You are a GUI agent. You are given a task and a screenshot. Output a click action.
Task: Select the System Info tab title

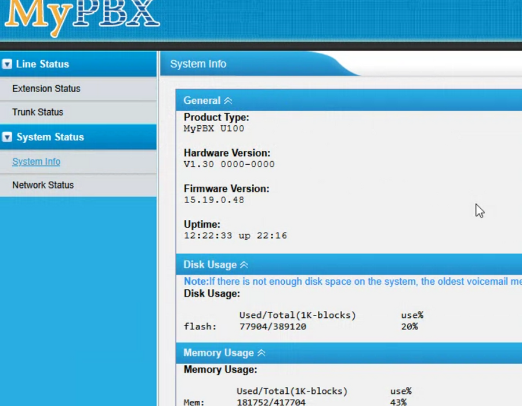pyautogui.click(x=198, y=64)
